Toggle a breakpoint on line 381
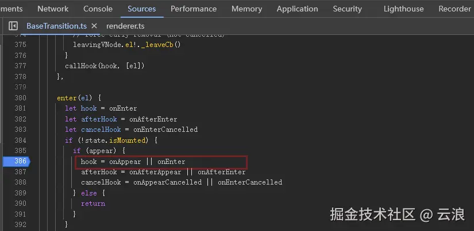 click(20, 108)
